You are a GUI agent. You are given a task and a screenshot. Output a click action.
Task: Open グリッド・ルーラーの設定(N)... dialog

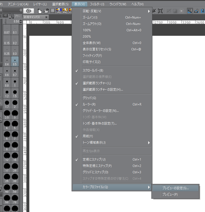click(x=101, y=111)
